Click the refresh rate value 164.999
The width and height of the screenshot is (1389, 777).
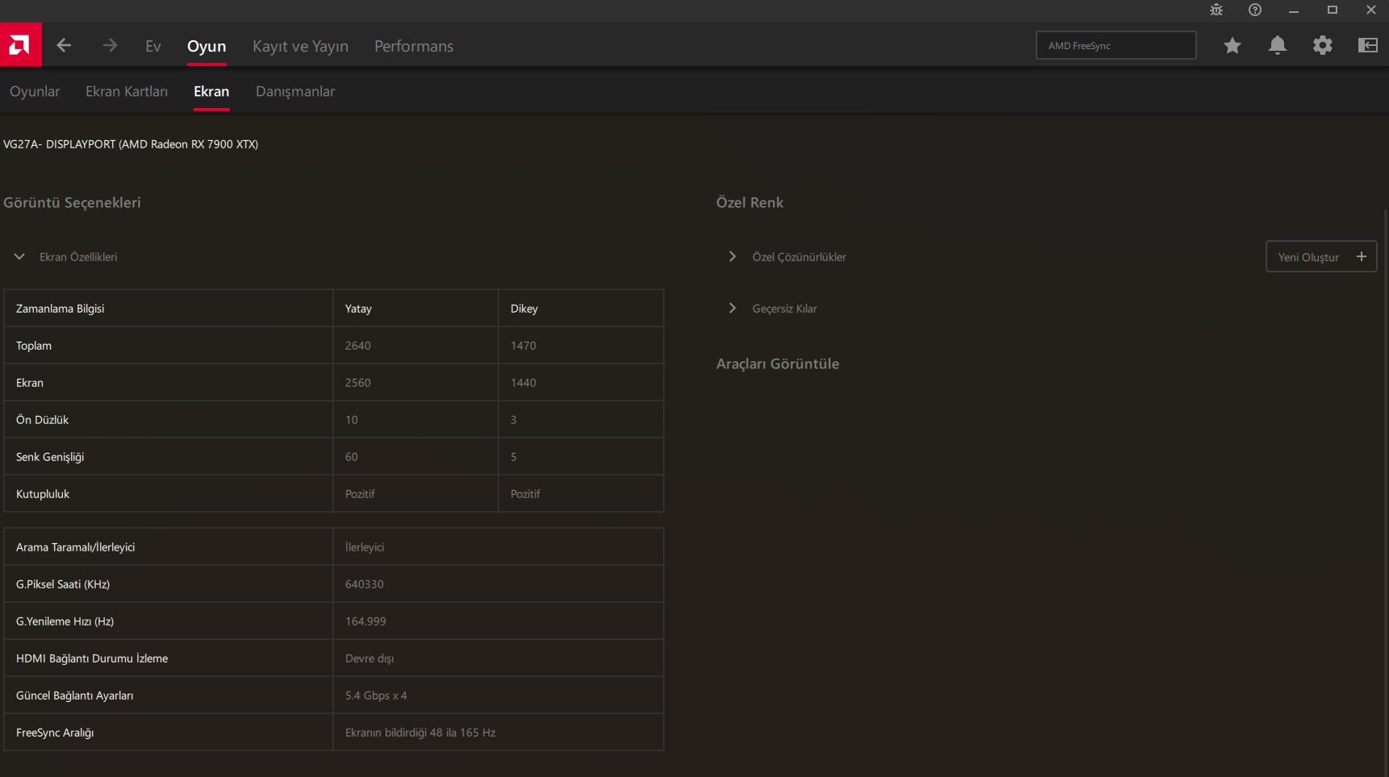(365, 621)
